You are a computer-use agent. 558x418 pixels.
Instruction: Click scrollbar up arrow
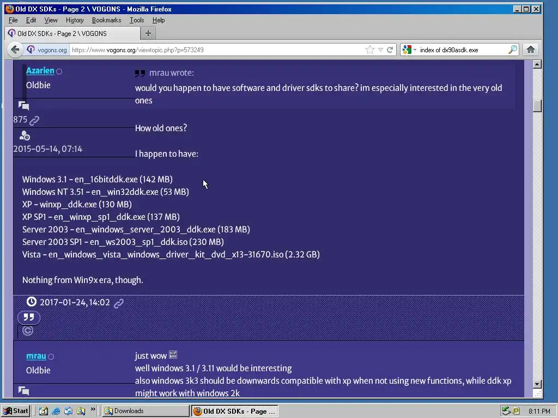(x=537, y=64)
